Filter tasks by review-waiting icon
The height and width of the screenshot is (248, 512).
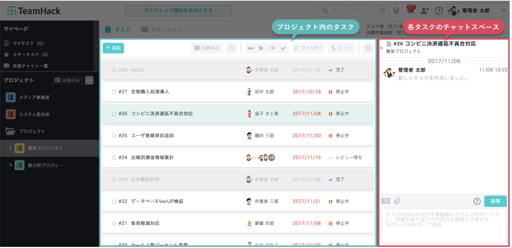273,48
